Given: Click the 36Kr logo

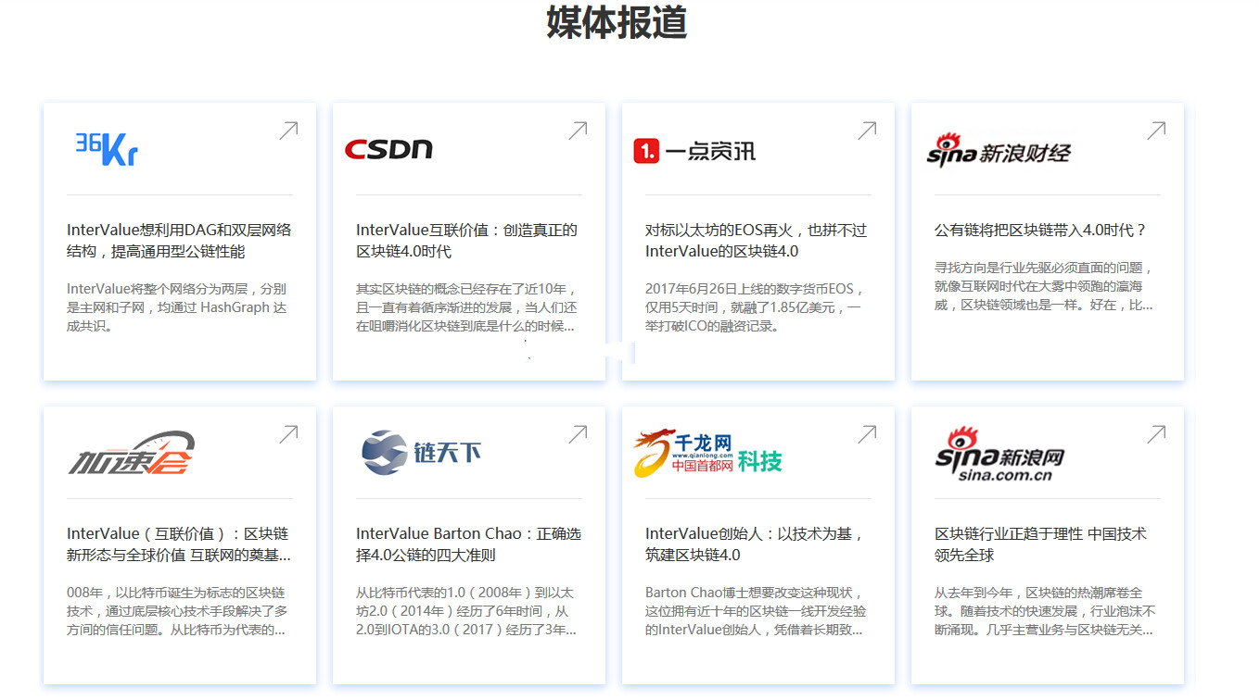Looking at the screenshot, I should 107,148.
